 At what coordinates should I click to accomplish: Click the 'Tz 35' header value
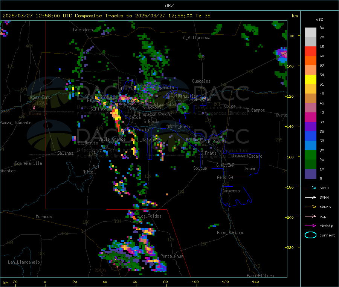203,16
